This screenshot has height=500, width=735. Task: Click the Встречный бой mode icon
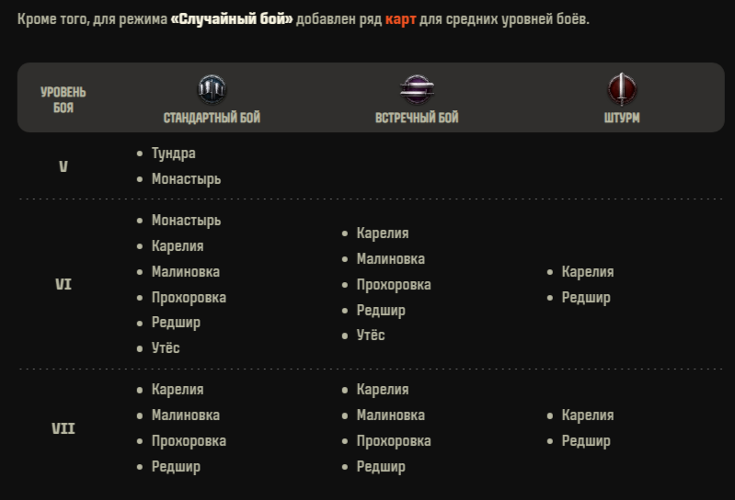(417, 89)
